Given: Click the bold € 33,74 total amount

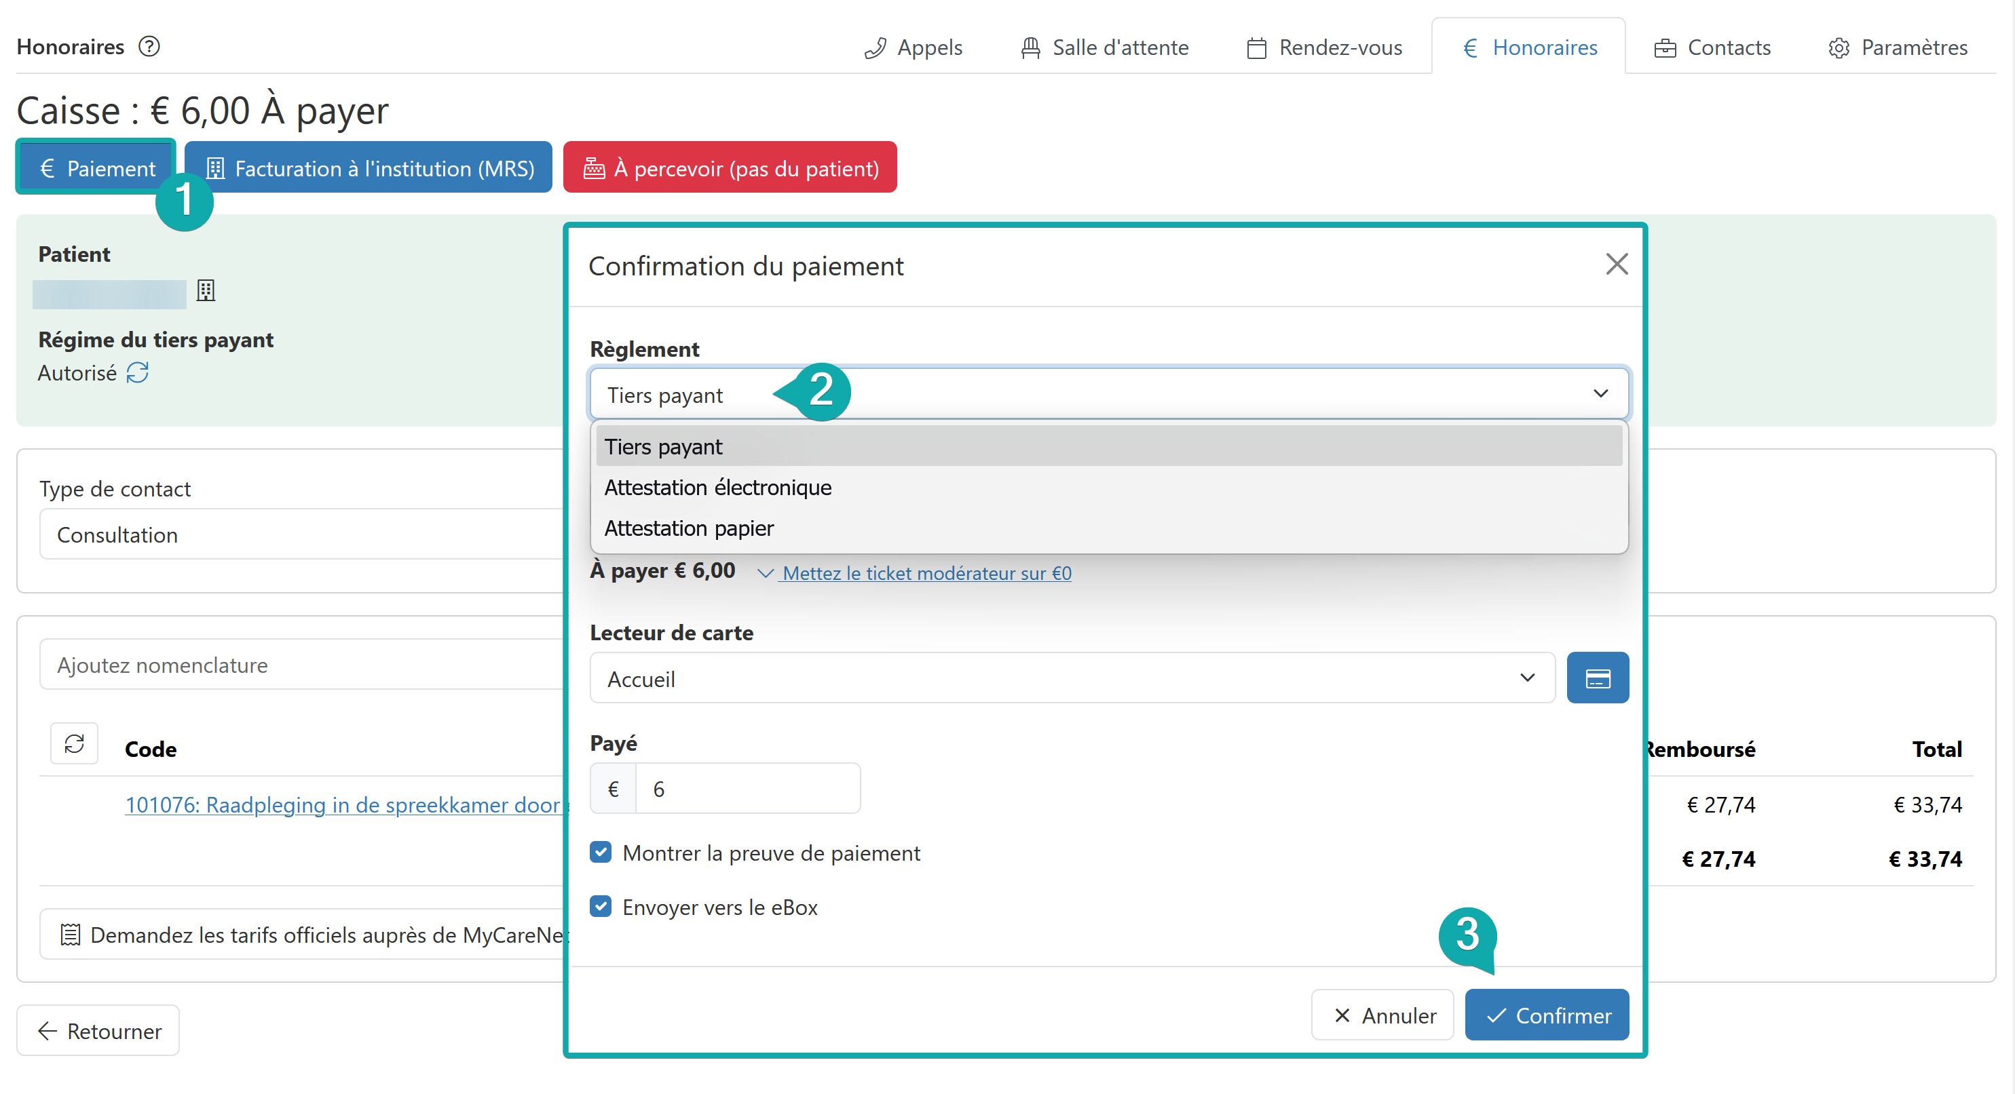Looking at the screenshot, I should pyautogui.click(x=1925, y=859).
